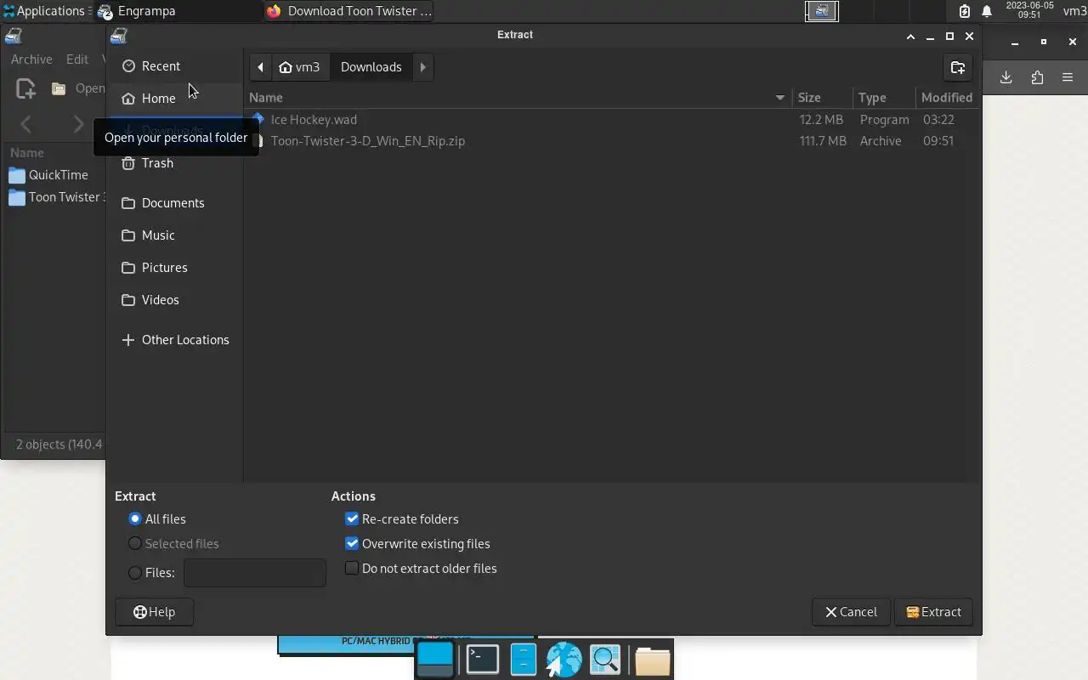Click new archive icon in Engrampa toolbar

tap(25, 88)
